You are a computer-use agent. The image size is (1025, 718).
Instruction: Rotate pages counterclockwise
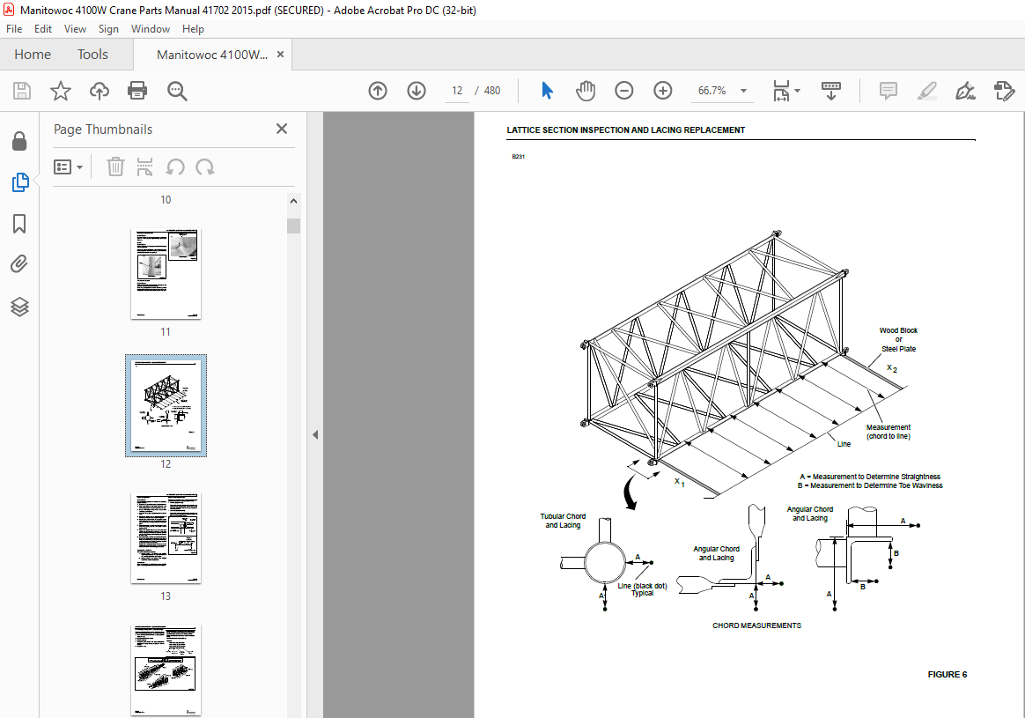pos(174,167)
